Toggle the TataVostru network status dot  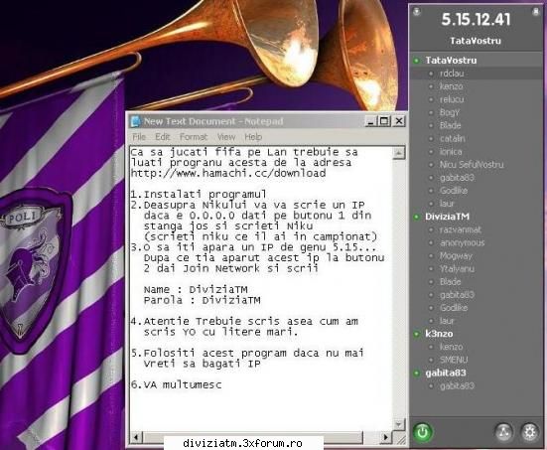(x=416, y=61)
